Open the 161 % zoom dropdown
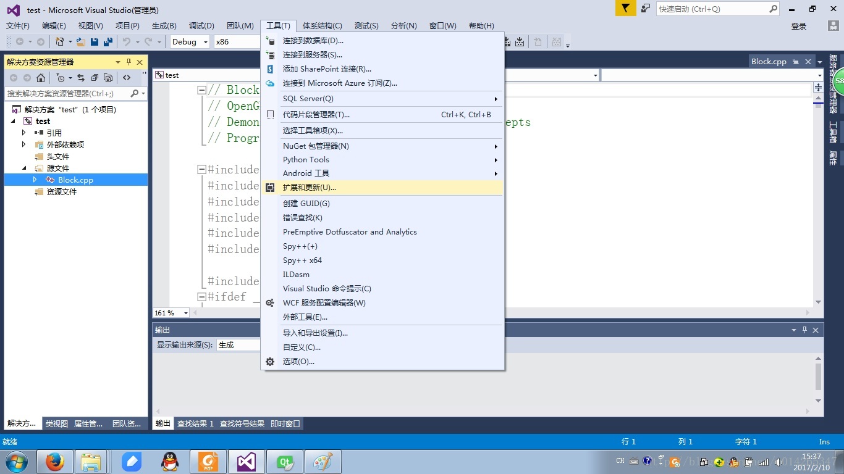Viewport: 844px width, 474px height. (x=172, y=313)
